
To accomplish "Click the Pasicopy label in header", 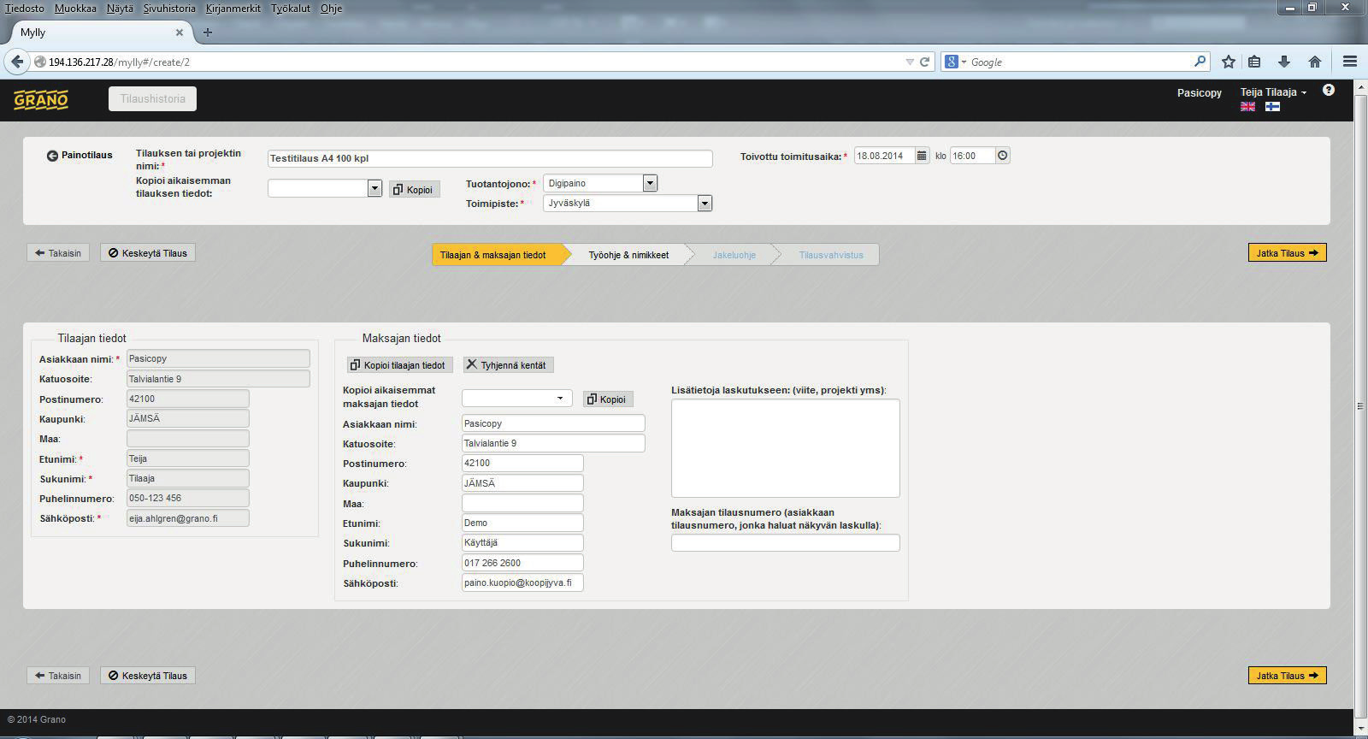I will coord(1199,92).
